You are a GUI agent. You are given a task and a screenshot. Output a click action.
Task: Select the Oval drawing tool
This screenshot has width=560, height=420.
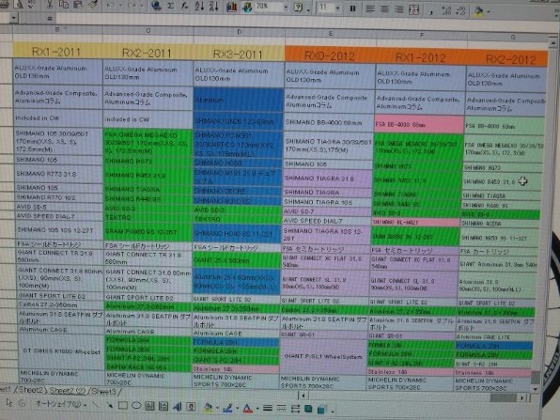coord(136,405)
